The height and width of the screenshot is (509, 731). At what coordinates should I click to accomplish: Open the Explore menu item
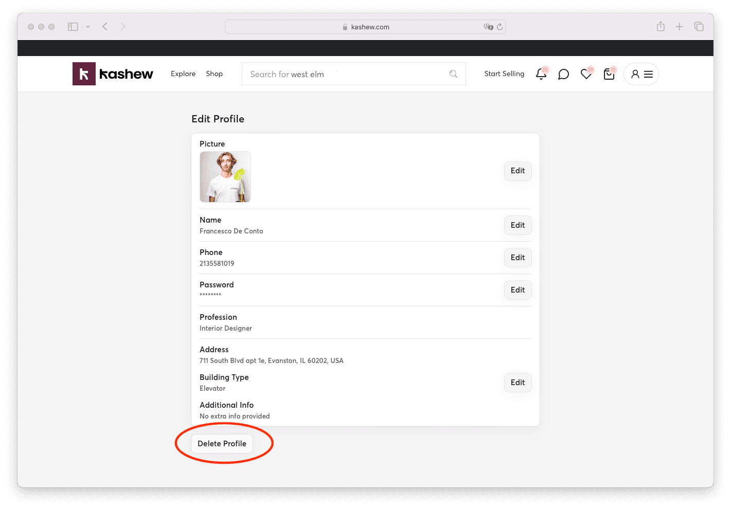pyautogui.click(x=183, y=74)
